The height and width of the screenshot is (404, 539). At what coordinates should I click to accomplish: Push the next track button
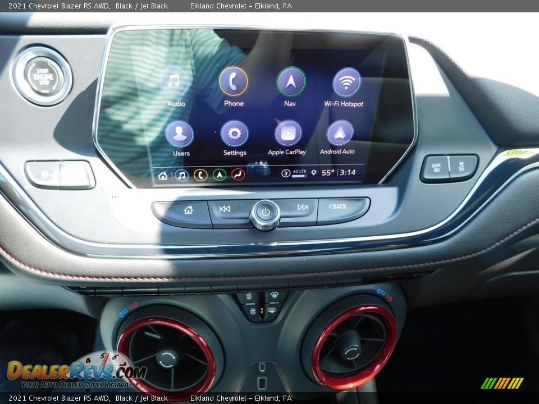click(298, 210)
